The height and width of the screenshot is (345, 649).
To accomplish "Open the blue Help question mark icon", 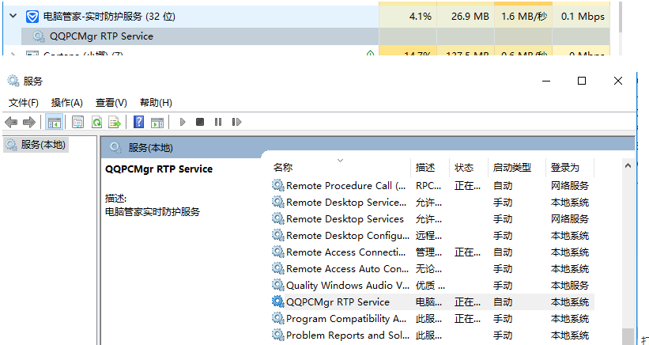I will [139, 122].
